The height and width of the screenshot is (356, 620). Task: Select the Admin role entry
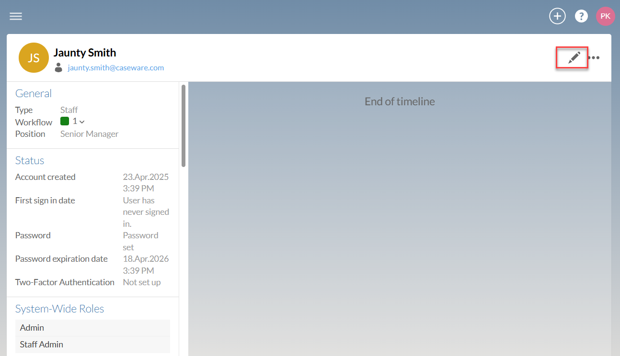pyautogui.click(x=32, y=327)
